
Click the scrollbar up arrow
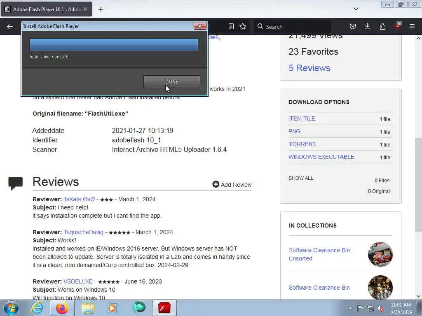coord(418,38)
